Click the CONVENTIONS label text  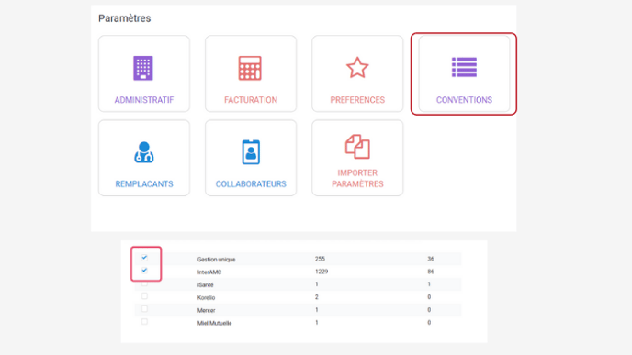click(x=464, y=100)
